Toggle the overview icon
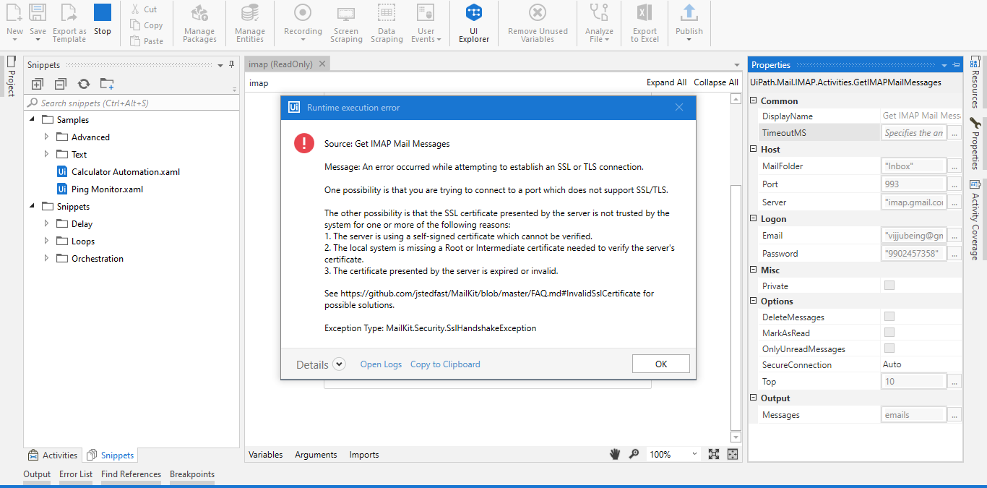The image size is (987, 488). [733, 454]
